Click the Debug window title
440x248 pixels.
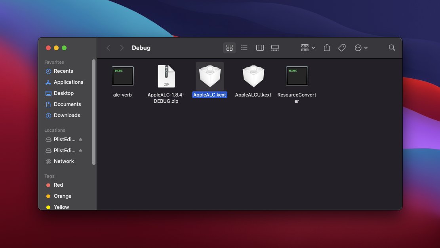[x=141, y=48]
